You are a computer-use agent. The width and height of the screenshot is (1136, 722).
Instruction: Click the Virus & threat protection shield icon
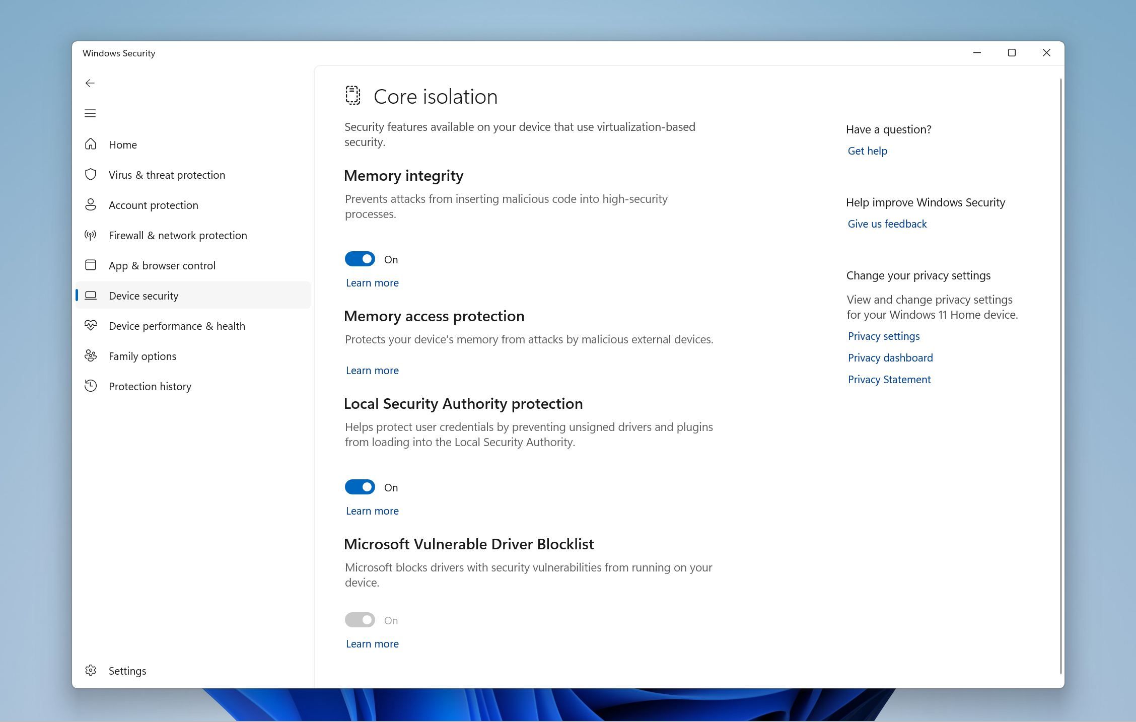(91, 174)
